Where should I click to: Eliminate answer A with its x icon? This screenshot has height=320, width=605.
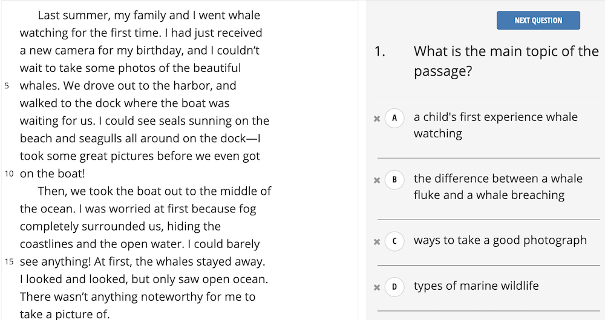377,118
